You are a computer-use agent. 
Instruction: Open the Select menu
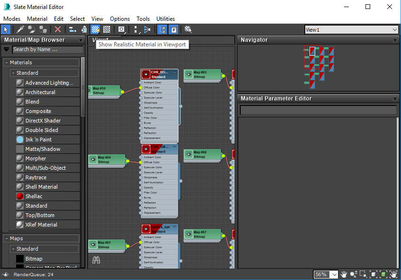coord(77,19)
